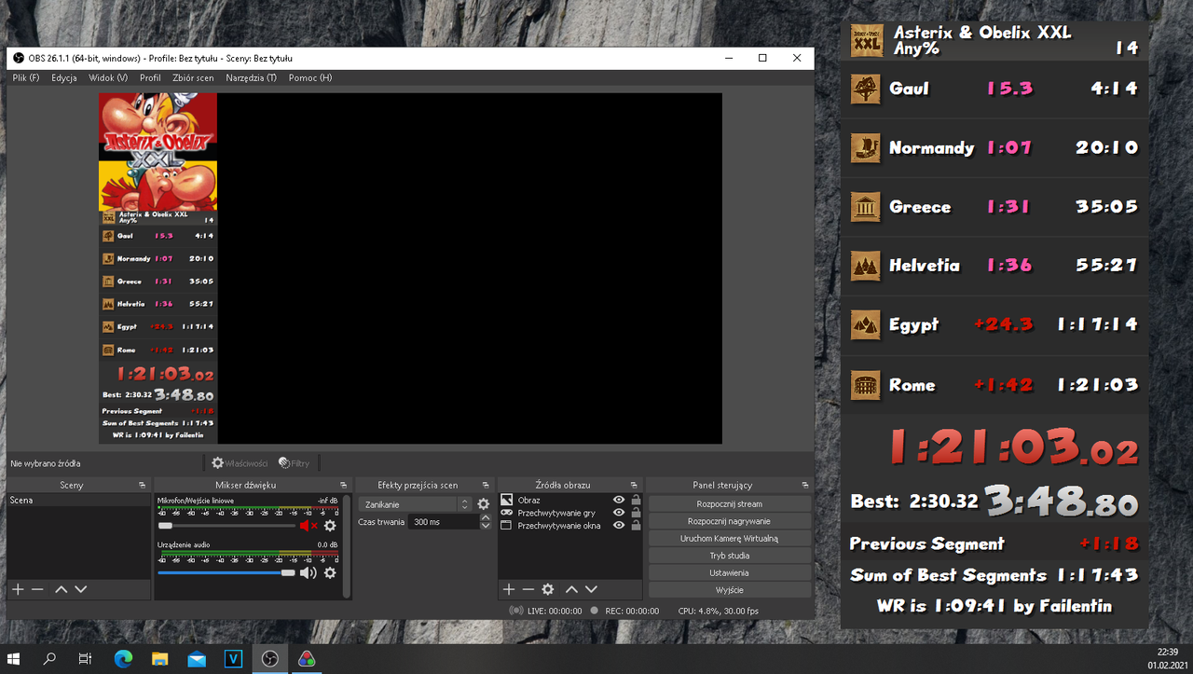Increase Czas trwania with up arrow
Image resolution: width=1193 pixels, height=674 pixels.
coord(485,518)
